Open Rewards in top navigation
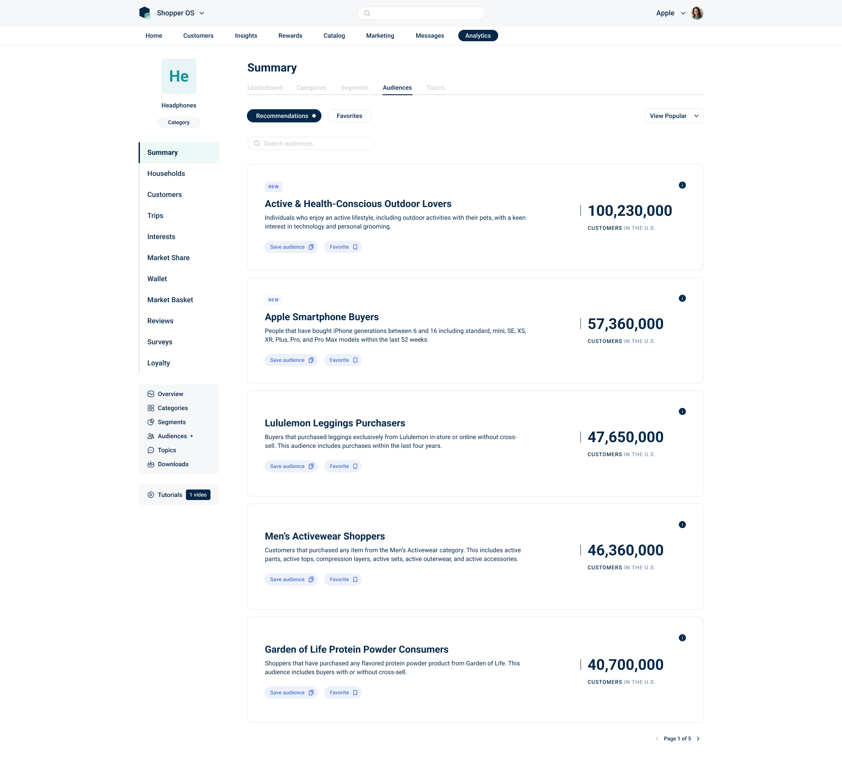The width and height of the screenshot is (842, 779). pos(290,36)
